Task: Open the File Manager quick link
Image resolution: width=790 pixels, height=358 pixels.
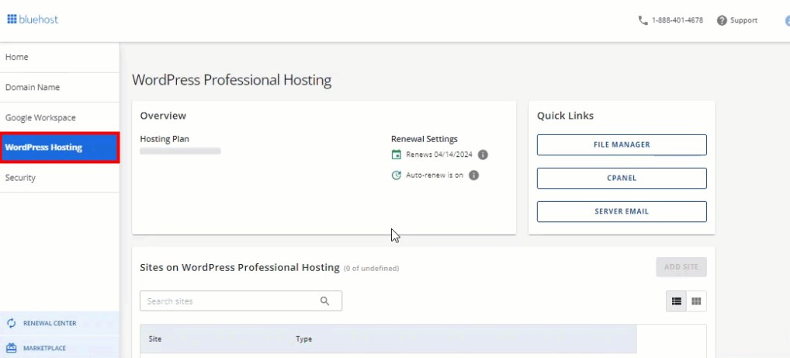Action: pyautogui.click(x=622, y=145)
